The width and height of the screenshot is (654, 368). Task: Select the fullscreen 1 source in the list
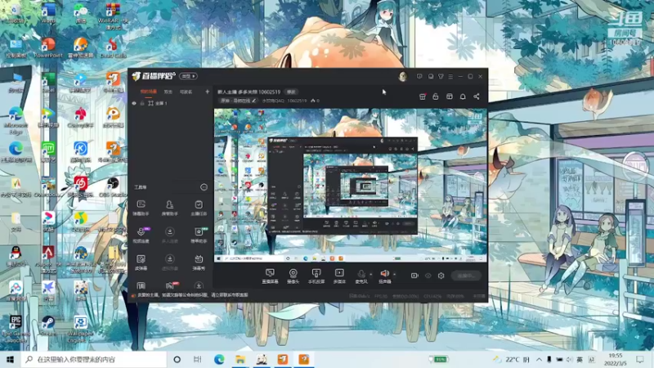pyautogui.click(x=170, y=103)
